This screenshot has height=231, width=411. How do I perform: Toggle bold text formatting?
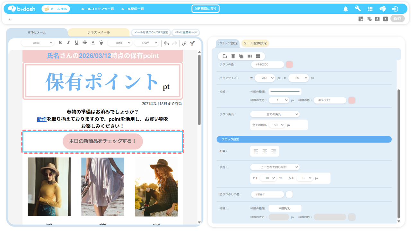click(x=60, y=43)
